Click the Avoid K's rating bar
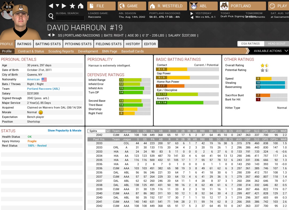This screenshot has height=210, width=289. tap(187, 103)
